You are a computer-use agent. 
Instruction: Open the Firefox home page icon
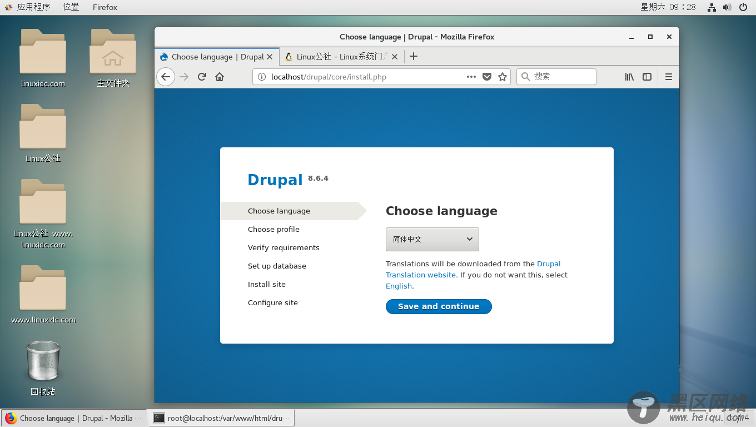coord(220,77)
